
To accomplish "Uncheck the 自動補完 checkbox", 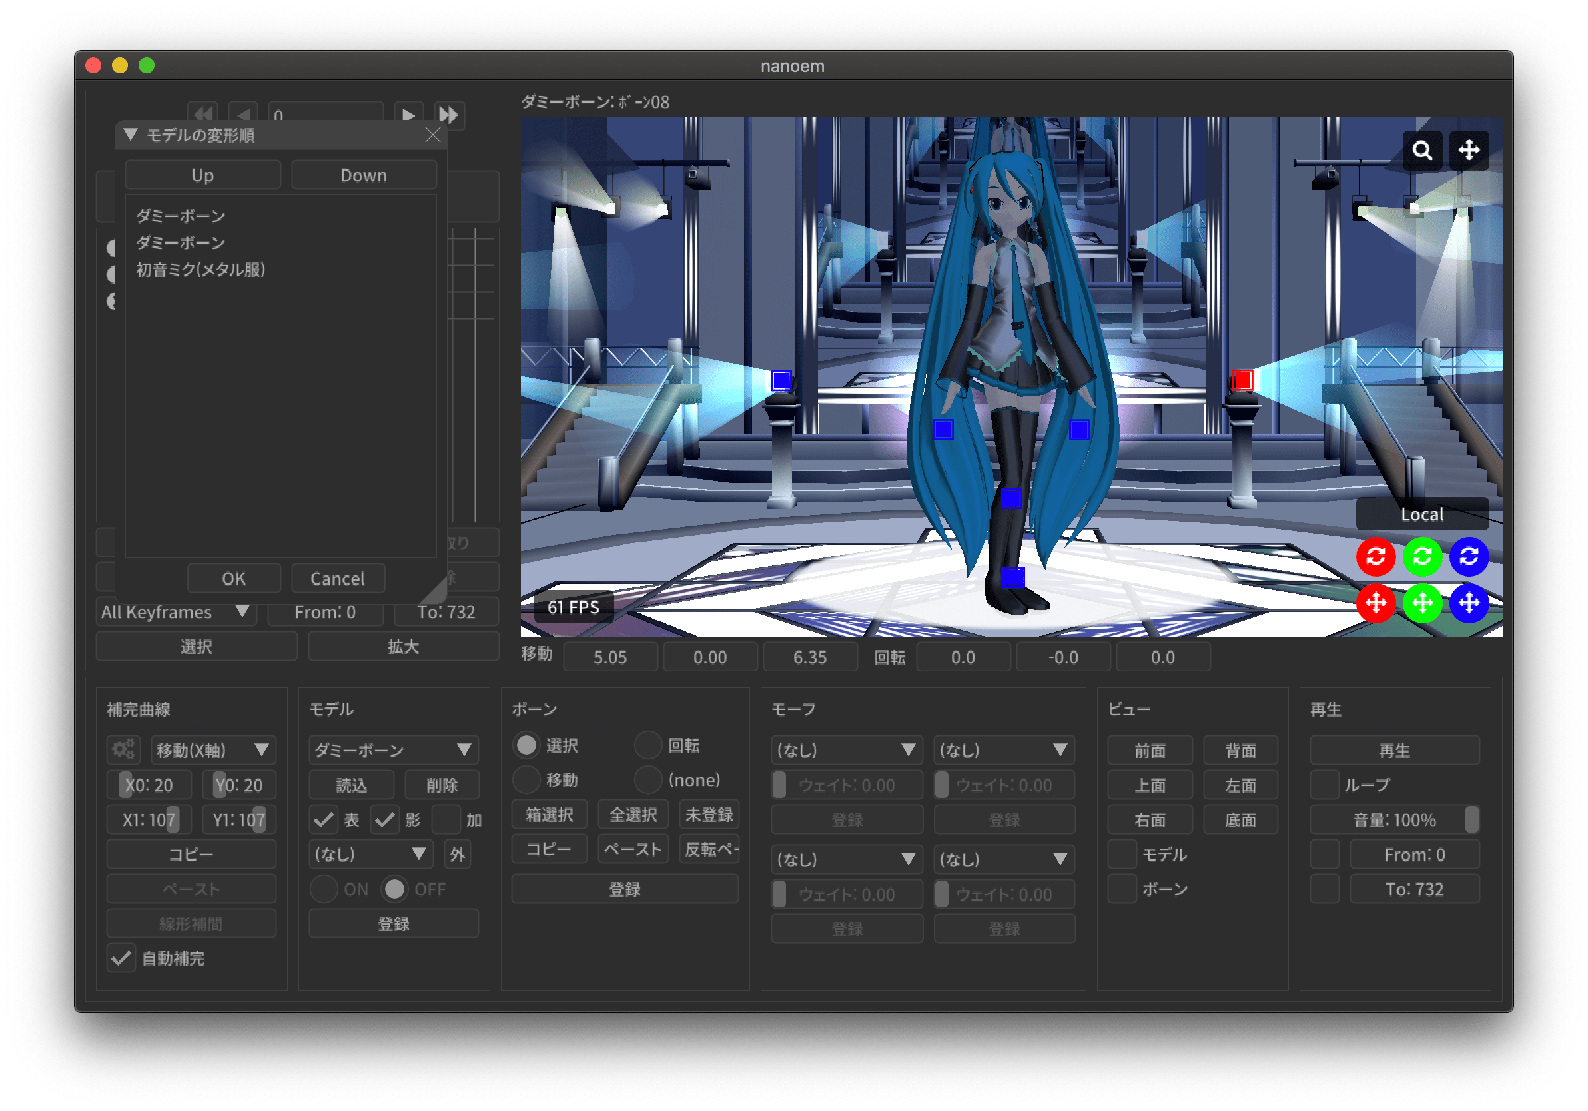I will [x=121, y=958].
